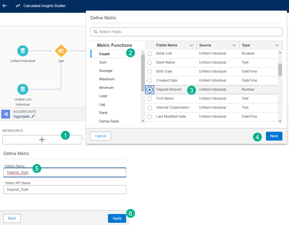Image resolution: width=289 pixels, height=225 pixels.
Task: Edit Aggregate name with pencil icon
Action: click(x=33, y=116)
